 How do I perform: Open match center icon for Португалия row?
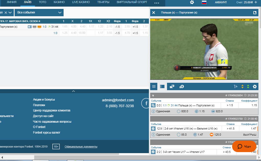(30, 27)
